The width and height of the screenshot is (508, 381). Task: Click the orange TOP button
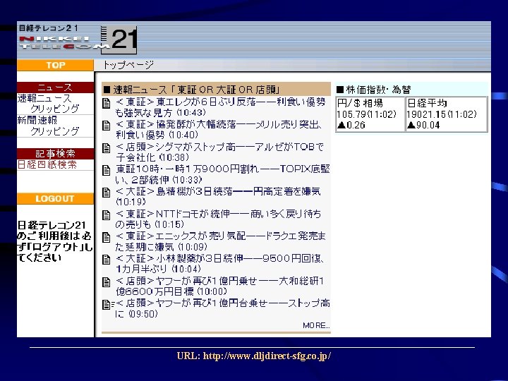56,65
